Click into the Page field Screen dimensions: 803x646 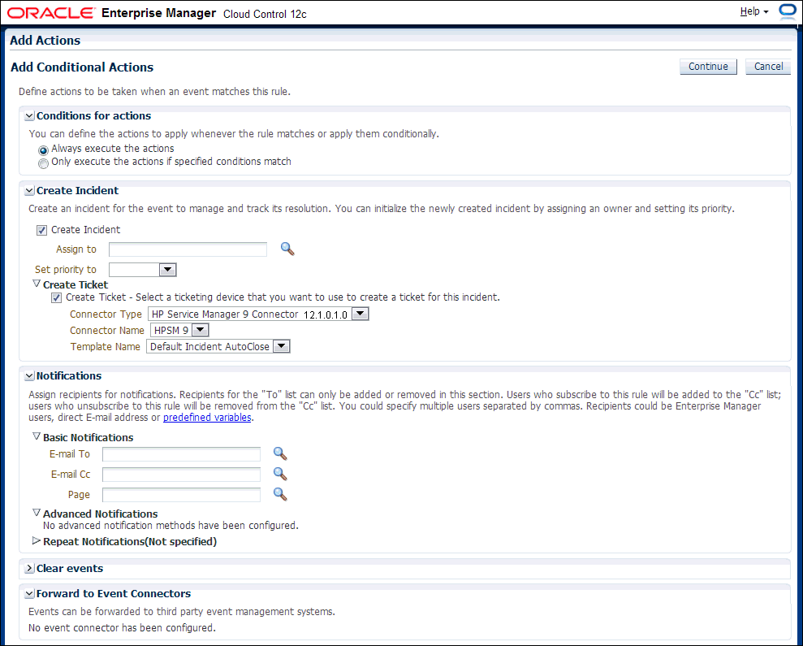[181, 495]
